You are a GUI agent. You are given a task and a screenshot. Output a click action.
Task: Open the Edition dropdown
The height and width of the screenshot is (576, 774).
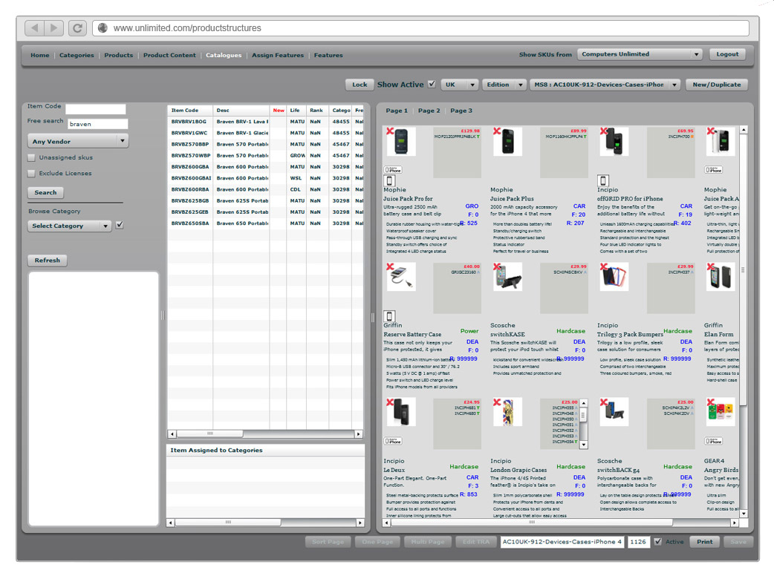[x=504, y=85]
